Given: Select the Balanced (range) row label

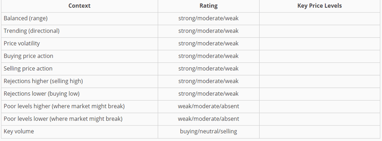Looking at the screenshot, I should tap(25, 19).
